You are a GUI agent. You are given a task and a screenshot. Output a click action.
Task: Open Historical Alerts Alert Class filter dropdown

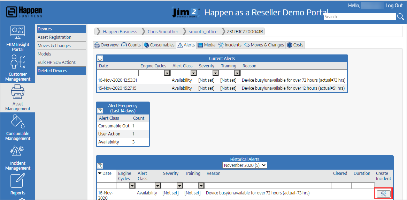pos(158,185)
